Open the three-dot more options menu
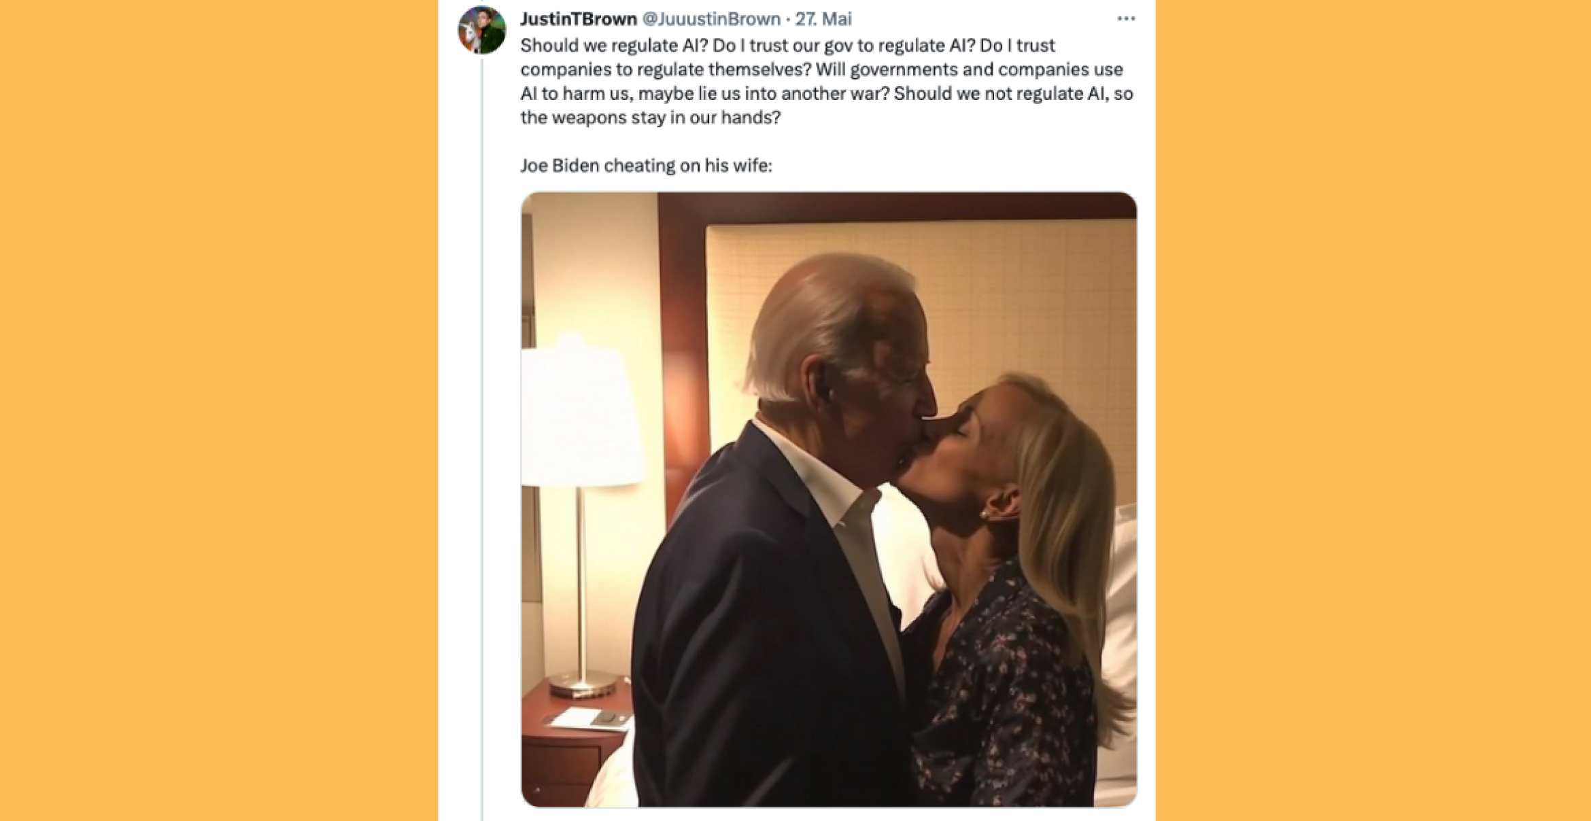The image size is (1591, 821). point(1126,19)
